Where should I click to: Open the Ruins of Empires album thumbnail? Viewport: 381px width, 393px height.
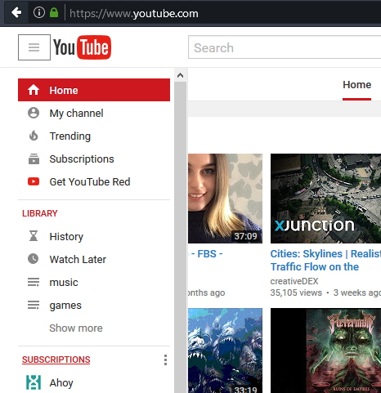pos(325,351)
